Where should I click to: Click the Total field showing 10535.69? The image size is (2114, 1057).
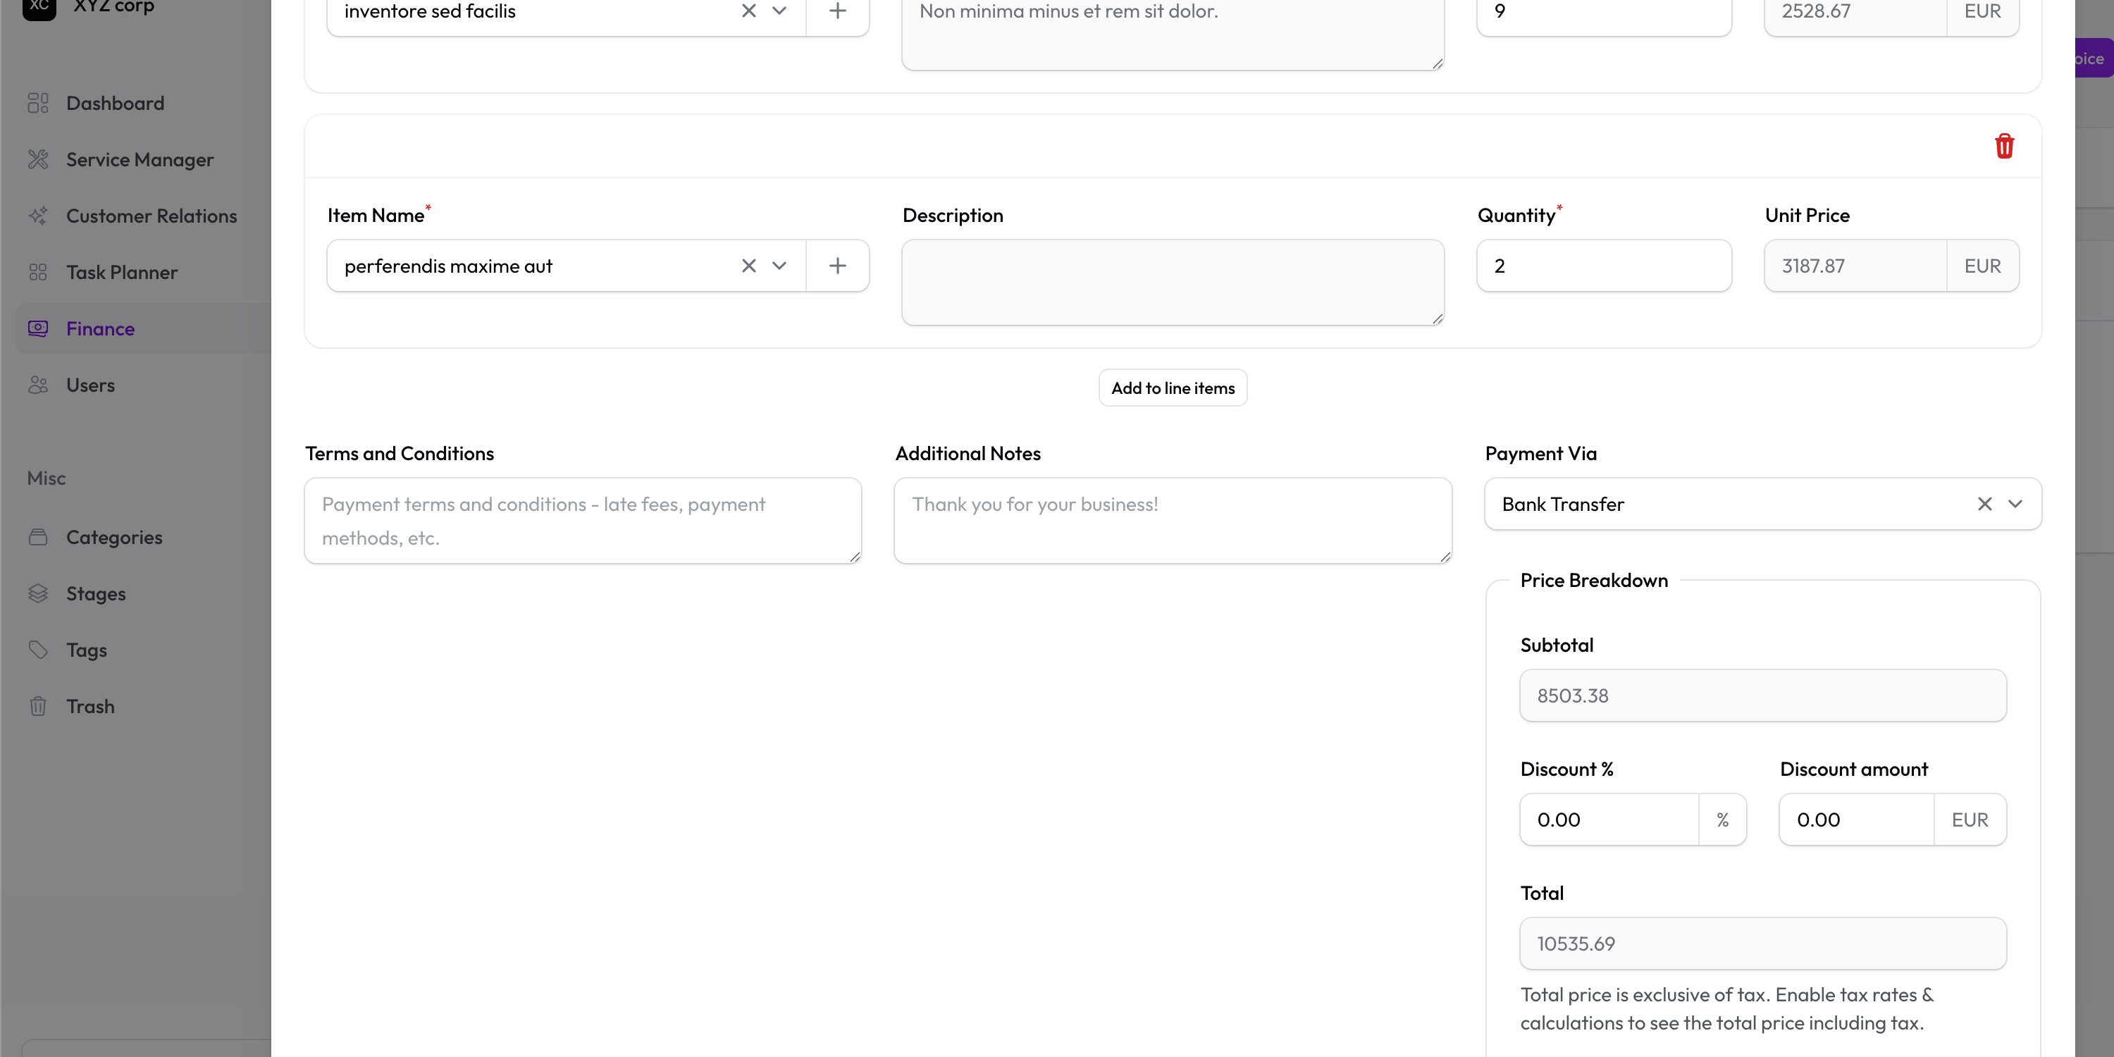click(x=1763, y=944)
